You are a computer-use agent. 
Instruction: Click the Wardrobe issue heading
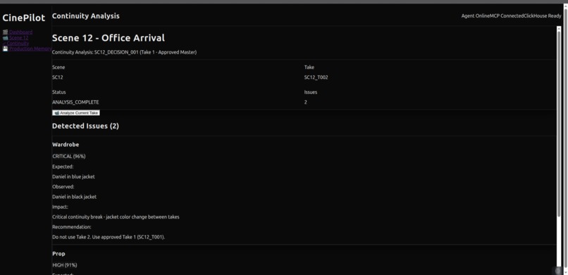(66, 145)
